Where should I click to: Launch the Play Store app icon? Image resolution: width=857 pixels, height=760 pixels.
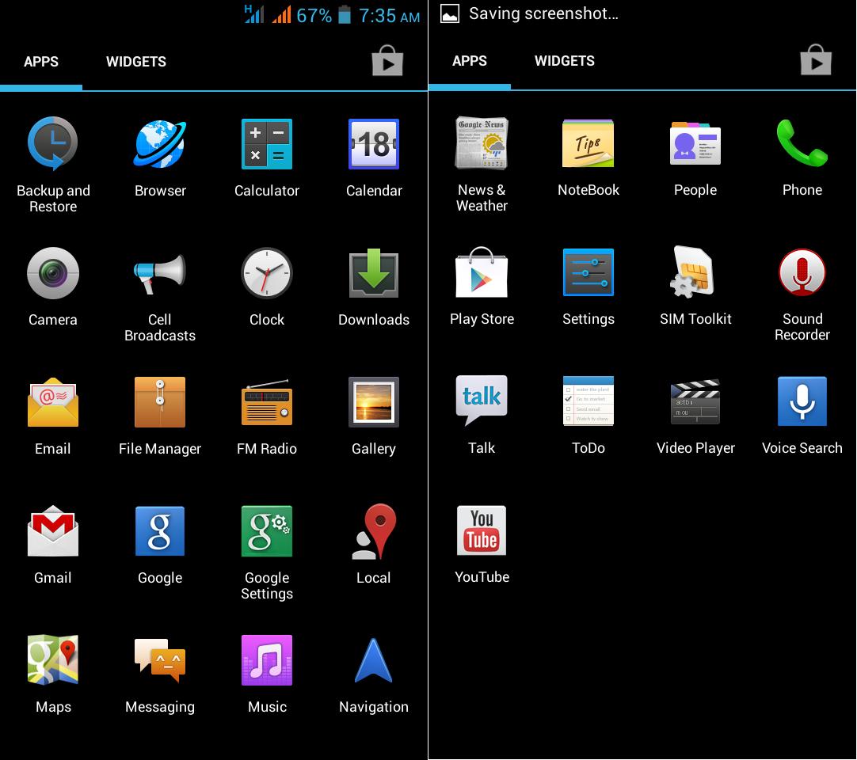pyautogui.click(x=482, y=272)
